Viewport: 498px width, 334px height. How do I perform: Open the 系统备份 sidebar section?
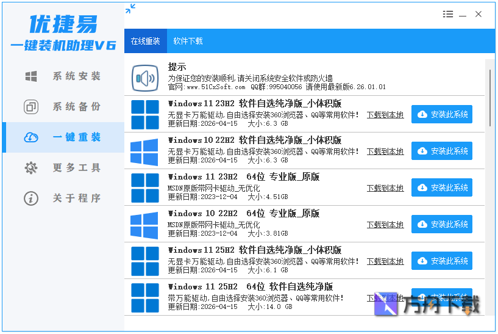click(63, 107)
